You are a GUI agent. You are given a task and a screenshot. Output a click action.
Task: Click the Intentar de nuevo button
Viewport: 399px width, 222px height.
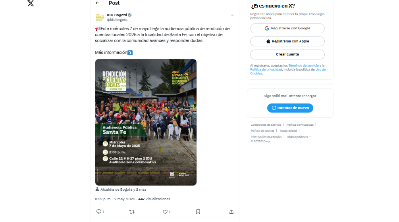point(290,108)
